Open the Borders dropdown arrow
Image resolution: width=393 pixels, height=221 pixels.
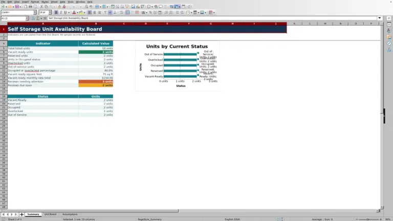point(191,12)
